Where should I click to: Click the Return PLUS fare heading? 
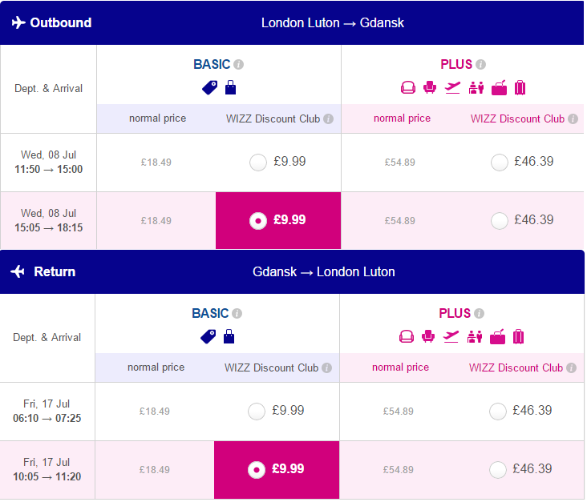click(455, 314)
